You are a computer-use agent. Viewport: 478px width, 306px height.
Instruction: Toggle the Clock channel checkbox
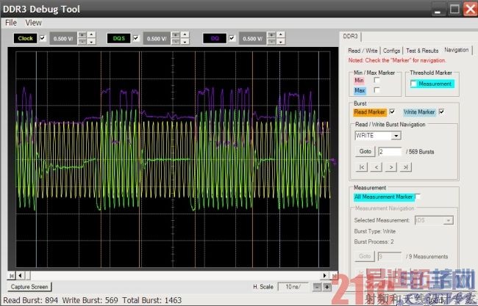(43, 38)
